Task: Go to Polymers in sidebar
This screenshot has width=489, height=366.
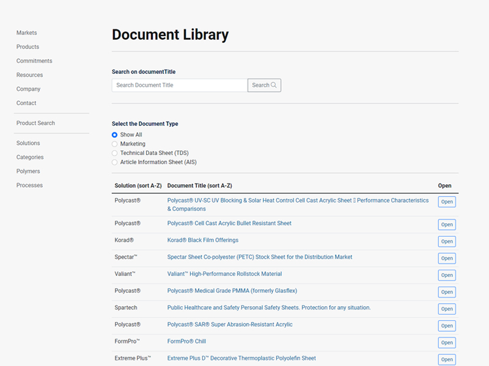Action: coord(28,171)
